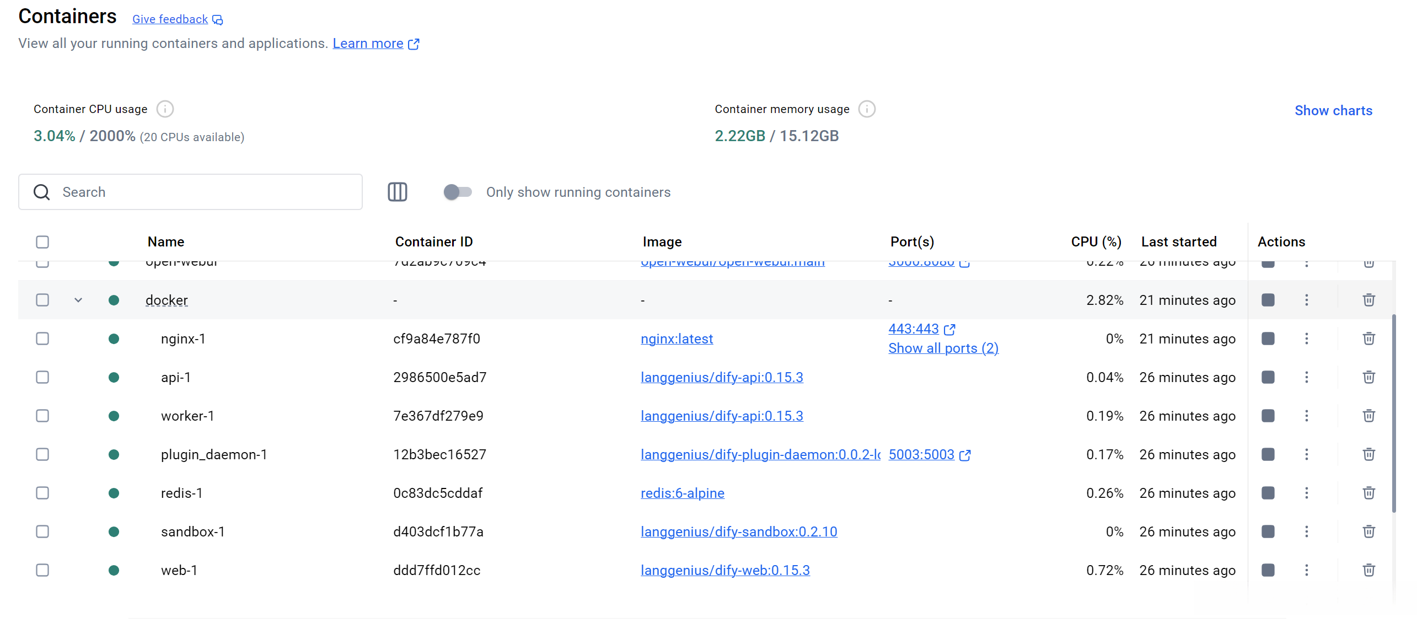Image resolution: width=1417 pixels, height=623 pixels.
Task: Stop the docker compose stack
Action: click(1268, 300)
